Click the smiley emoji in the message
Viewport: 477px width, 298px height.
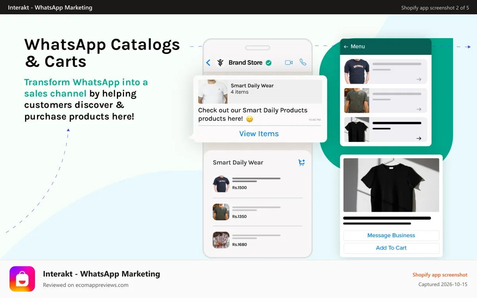[x=250, y=119]
